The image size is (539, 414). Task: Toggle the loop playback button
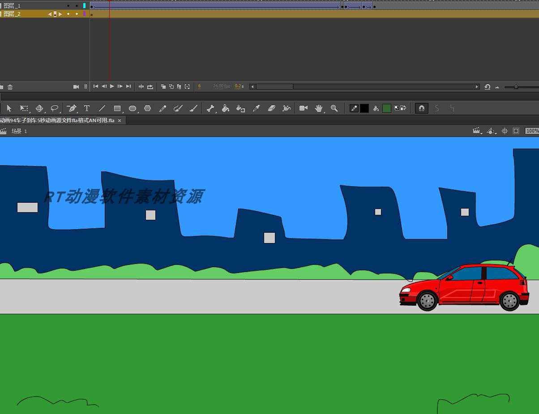[150, 86]
